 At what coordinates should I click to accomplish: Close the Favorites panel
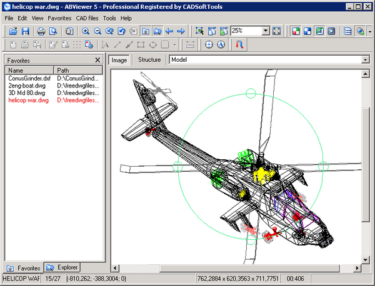click(x=97, y=60)
